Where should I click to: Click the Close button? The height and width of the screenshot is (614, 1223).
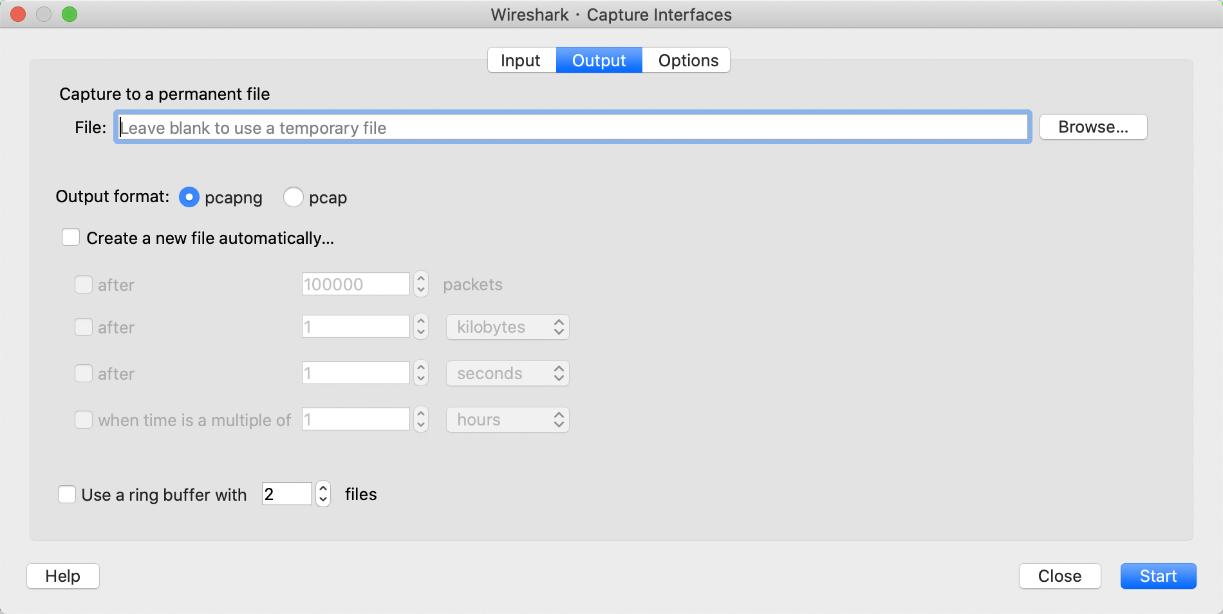(1060, 576)
